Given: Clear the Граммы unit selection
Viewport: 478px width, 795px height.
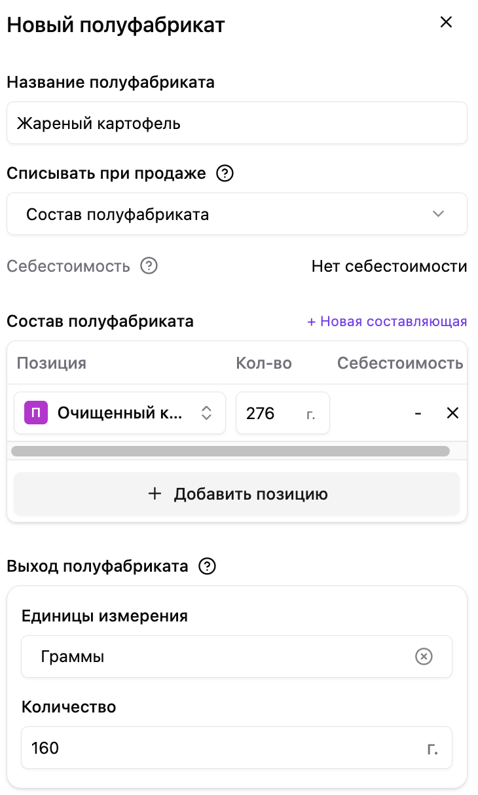Looking at the screenshot, I should [424, 656].
